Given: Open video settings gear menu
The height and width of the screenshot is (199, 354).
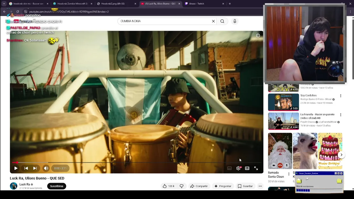Looking at the screenshot, I should tap(238, 168).
